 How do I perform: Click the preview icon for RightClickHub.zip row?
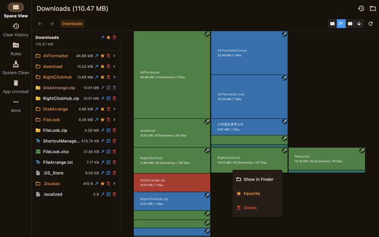(108, 99)
